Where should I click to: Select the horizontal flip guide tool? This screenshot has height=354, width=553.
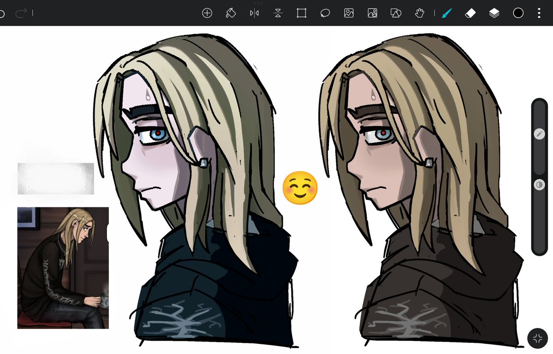coord(278,13)
